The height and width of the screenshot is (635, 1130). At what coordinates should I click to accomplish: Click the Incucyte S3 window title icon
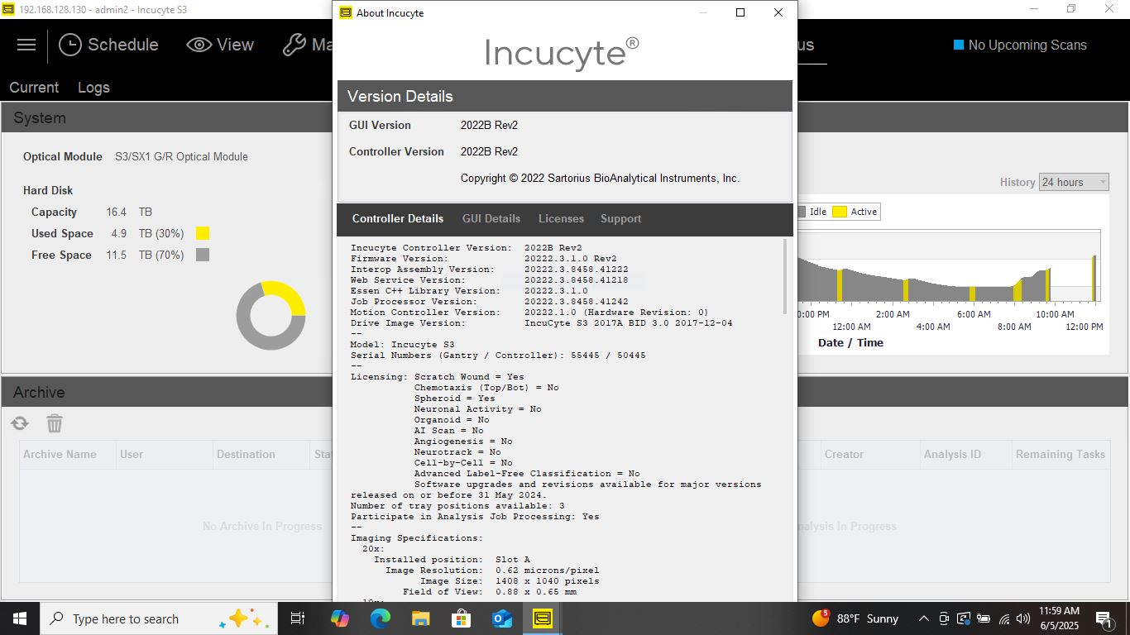(8, 9)
